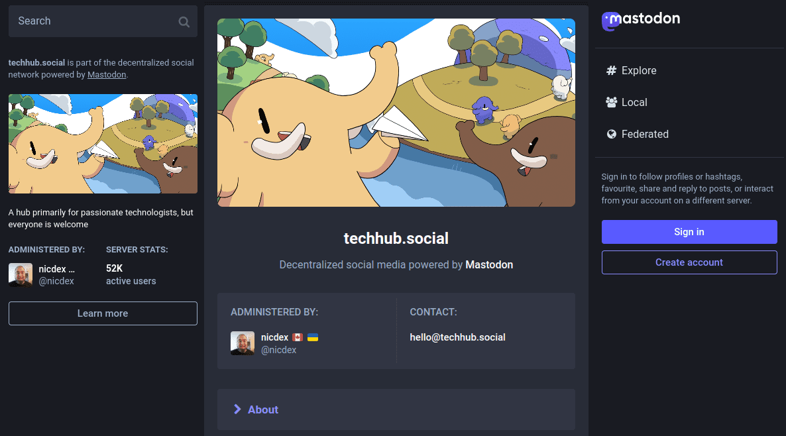Open the Mastodon link under techhub.social heading

tap(488, 264)
